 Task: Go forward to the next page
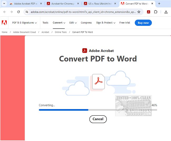(12, 12)
